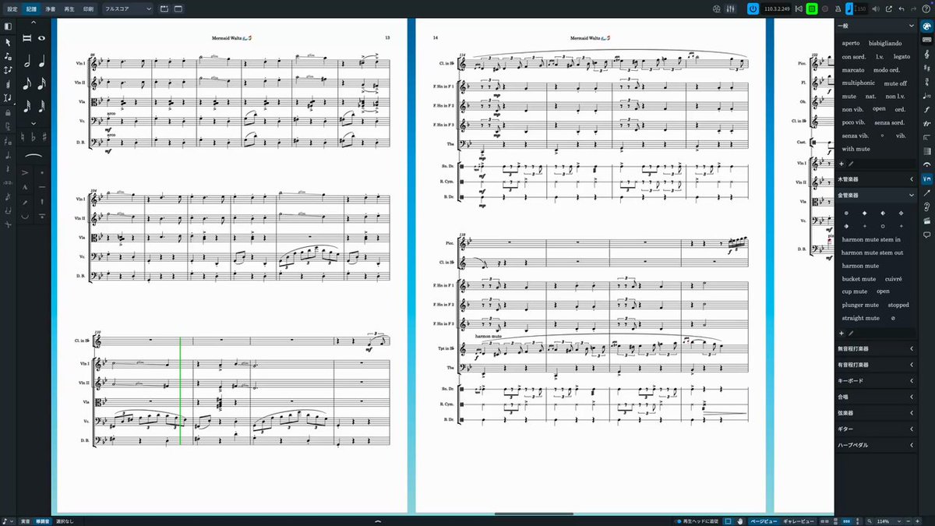Image resolution: width=935 pixels, height=526 pixels.
Task: Select the whole note duration
Action: coord(41,38)
